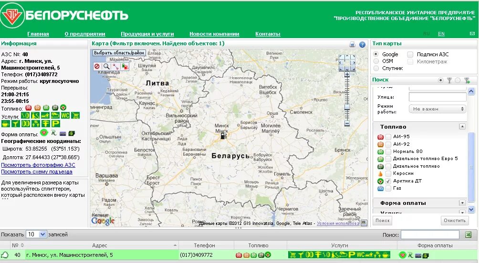
Task: Select the Google map type
Action: [x=376, y=54]
